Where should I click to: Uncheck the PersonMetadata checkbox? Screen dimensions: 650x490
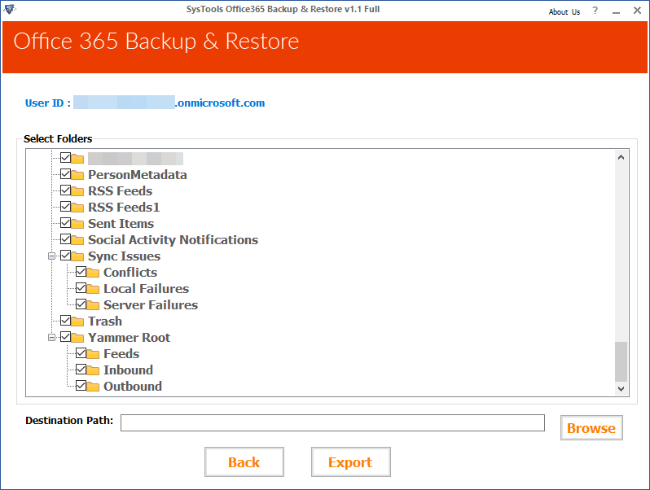tap(65, 173)
